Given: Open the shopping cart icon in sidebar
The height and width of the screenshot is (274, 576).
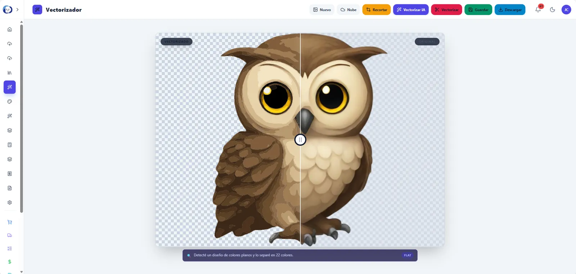Looking at the screenshot, I should pyautogui.click(x=10, y=222).
